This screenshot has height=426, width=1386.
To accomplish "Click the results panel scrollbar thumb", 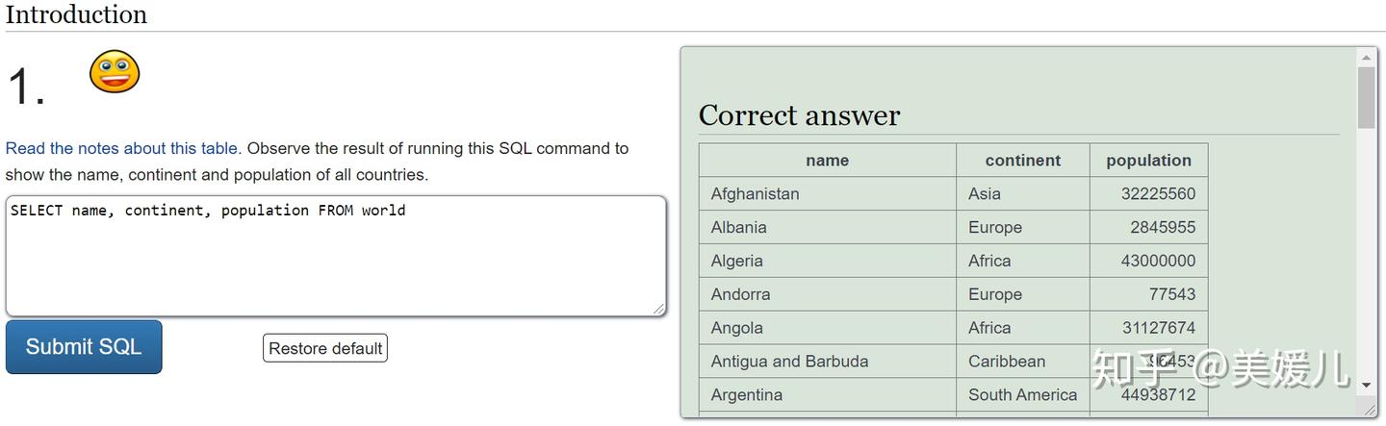I will pos(1367,98).
